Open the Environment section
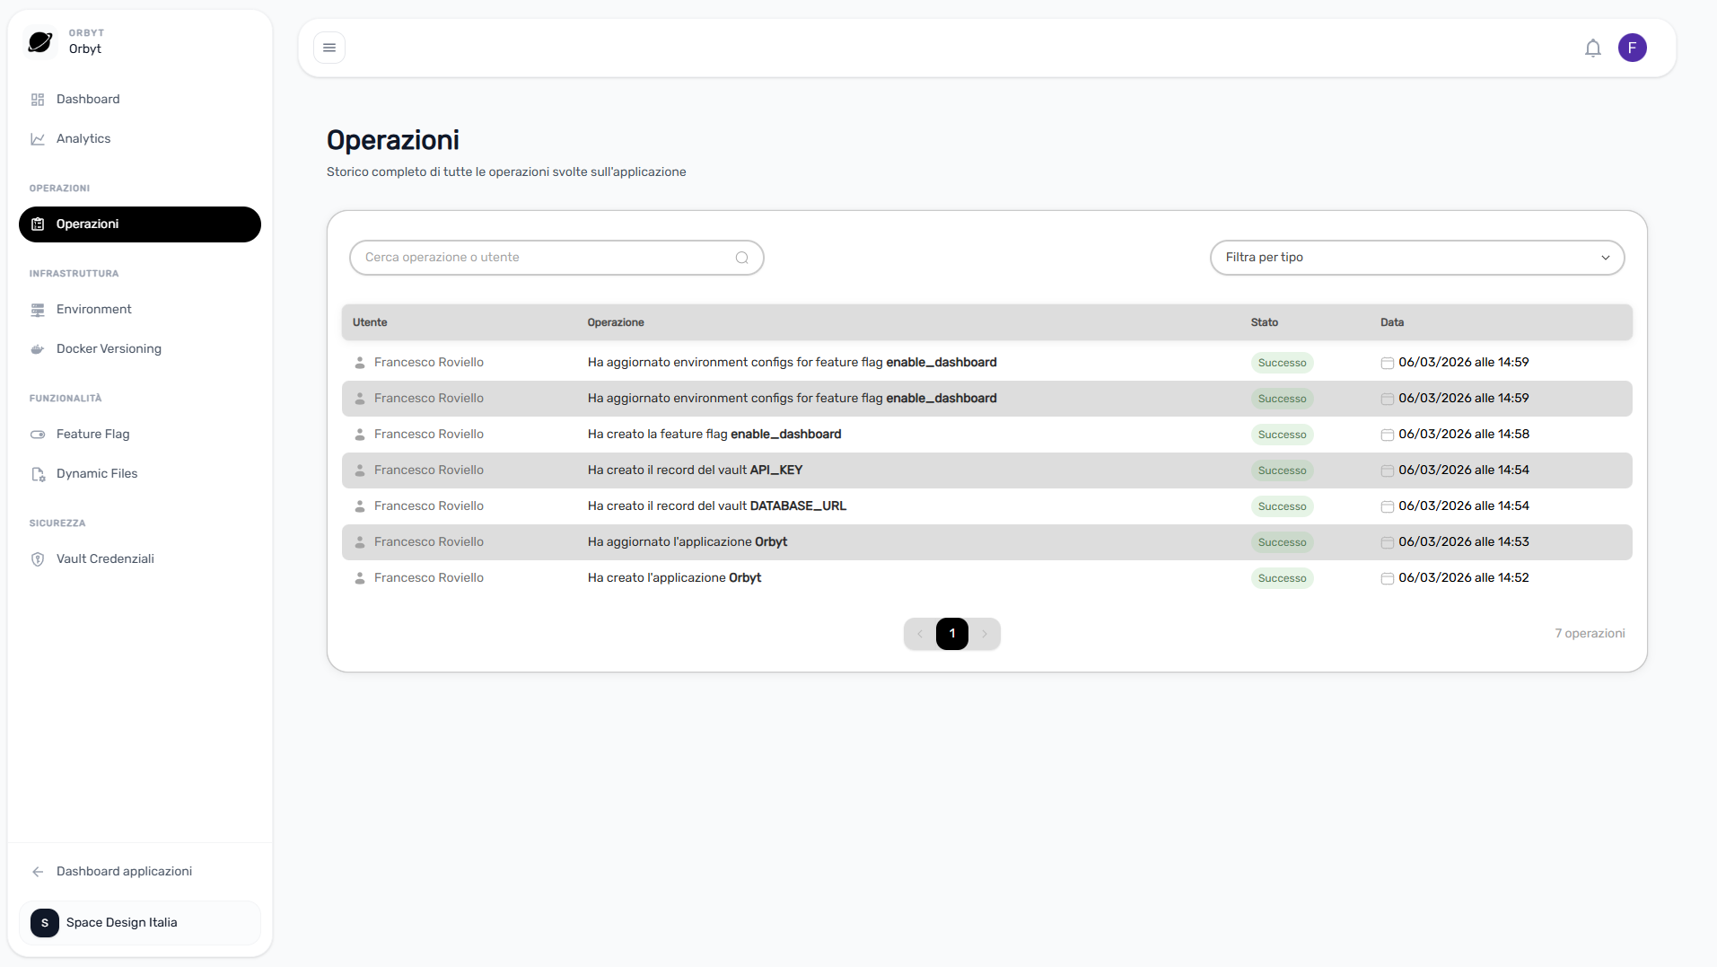Image resolution: width=1717 pixels, height=967 pixels. [x=140, y=310]
